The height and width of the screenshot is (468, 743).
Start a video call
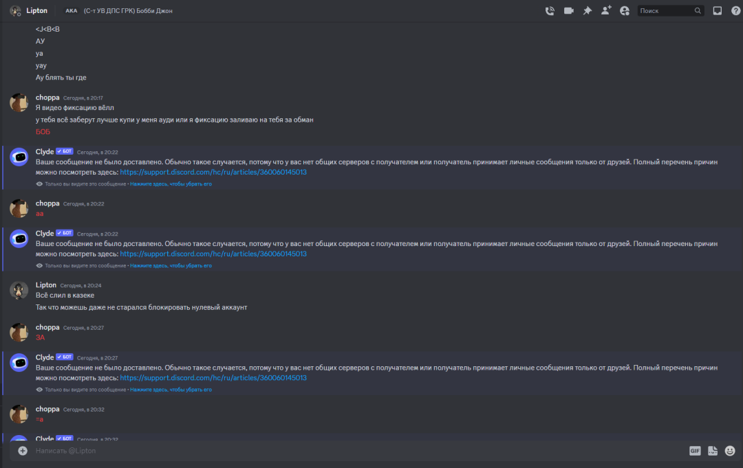569,11
